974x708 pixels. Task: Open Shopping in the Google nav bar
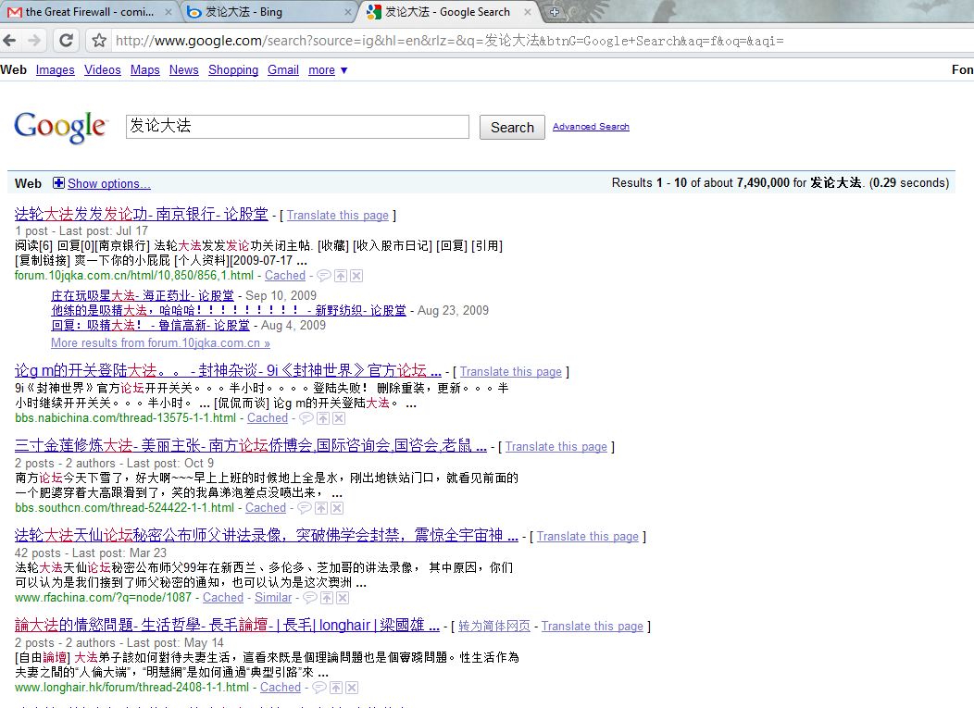coord(233,70)
